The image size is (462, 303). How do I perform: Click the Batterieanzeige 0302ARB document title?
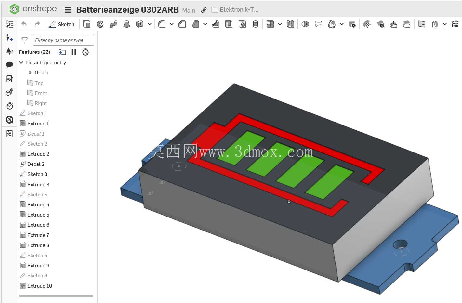[127, 10]
